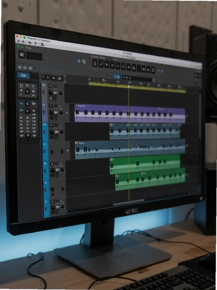This screenshot has width=217, height=290.
Task: Click the play button in the transport bar
Action: (x=107, y=65)
